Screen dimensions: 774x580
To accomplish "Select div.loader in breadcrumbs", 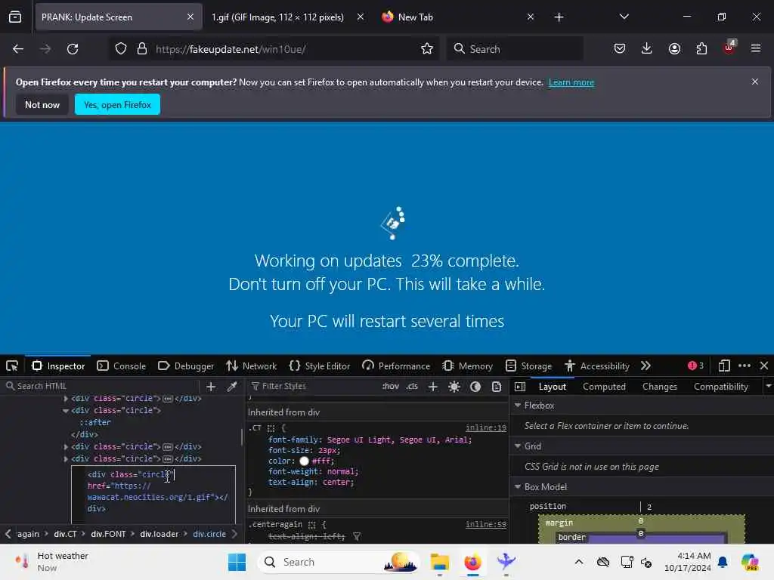I will click(159, 534).
